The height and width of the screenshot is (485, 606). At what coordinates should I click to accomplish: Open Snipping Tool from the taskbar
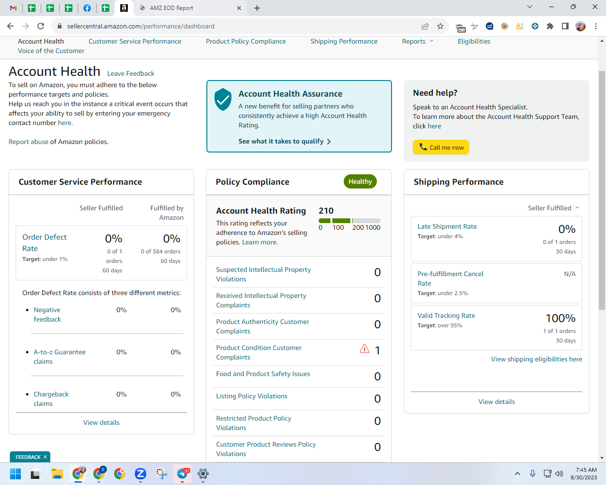coord(161,474)
